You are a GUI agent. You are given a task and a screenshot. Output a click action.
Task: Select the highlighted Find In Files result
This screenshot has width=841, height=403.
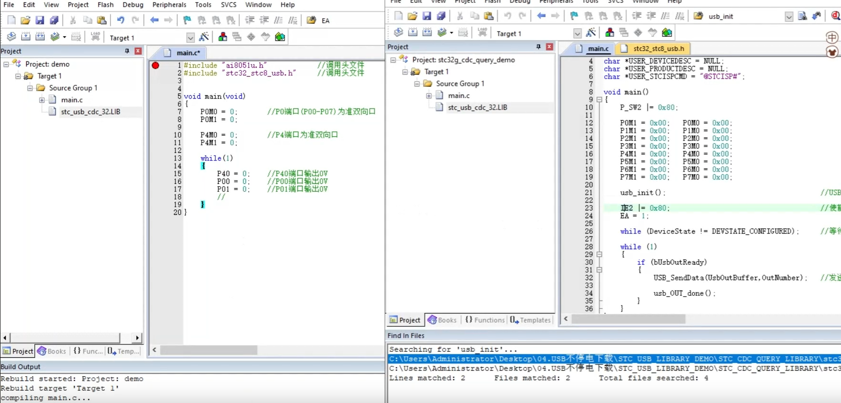coord(615,359)
